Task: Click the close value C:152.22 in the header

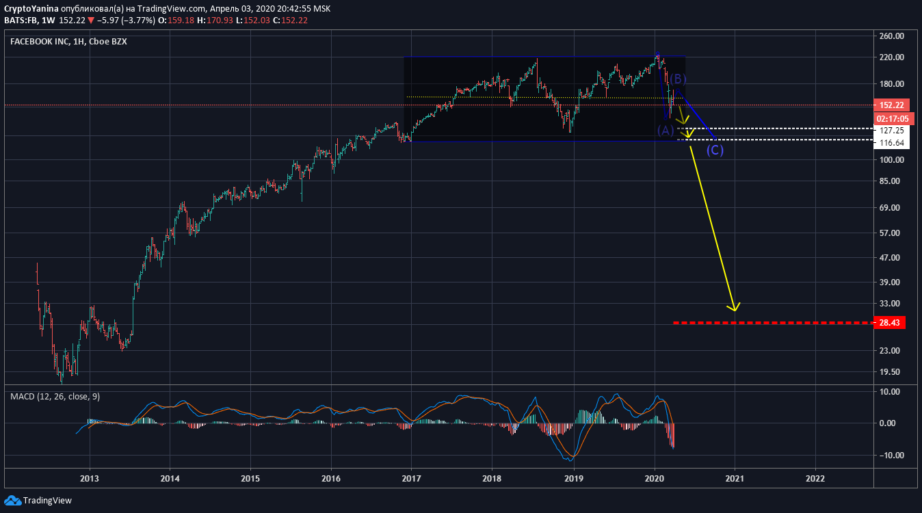Action: pyautogui.click(x=291, y=21)
